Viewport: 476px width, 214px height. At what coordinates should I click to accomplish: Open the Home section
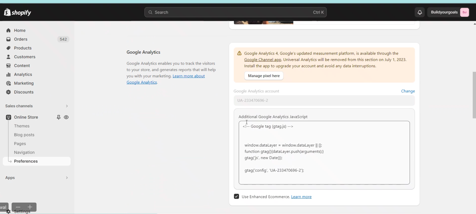click(19, 30)
